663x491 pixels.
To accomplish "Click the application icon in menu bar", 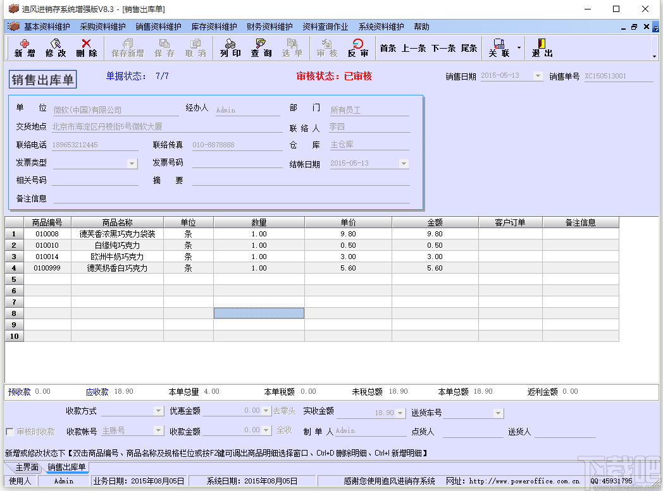I will click(x=13, y=27).
